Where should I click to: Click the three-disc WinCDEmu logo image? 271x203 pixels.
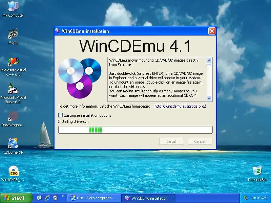coord(80,78)
